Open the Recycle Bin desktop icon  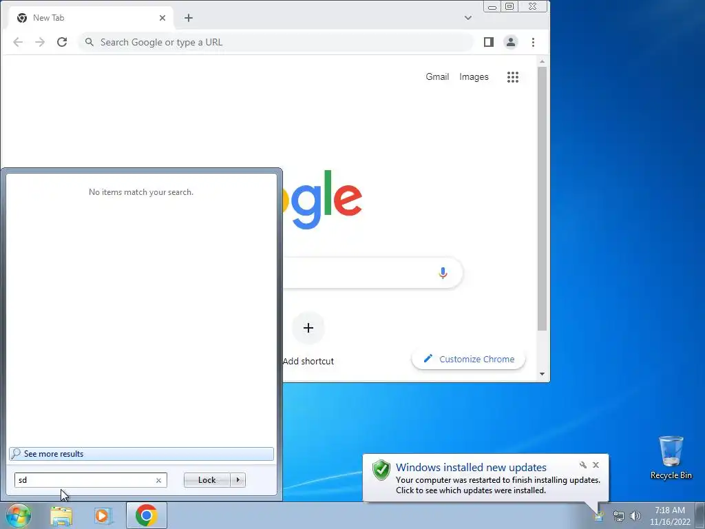(x=671, y=457)
